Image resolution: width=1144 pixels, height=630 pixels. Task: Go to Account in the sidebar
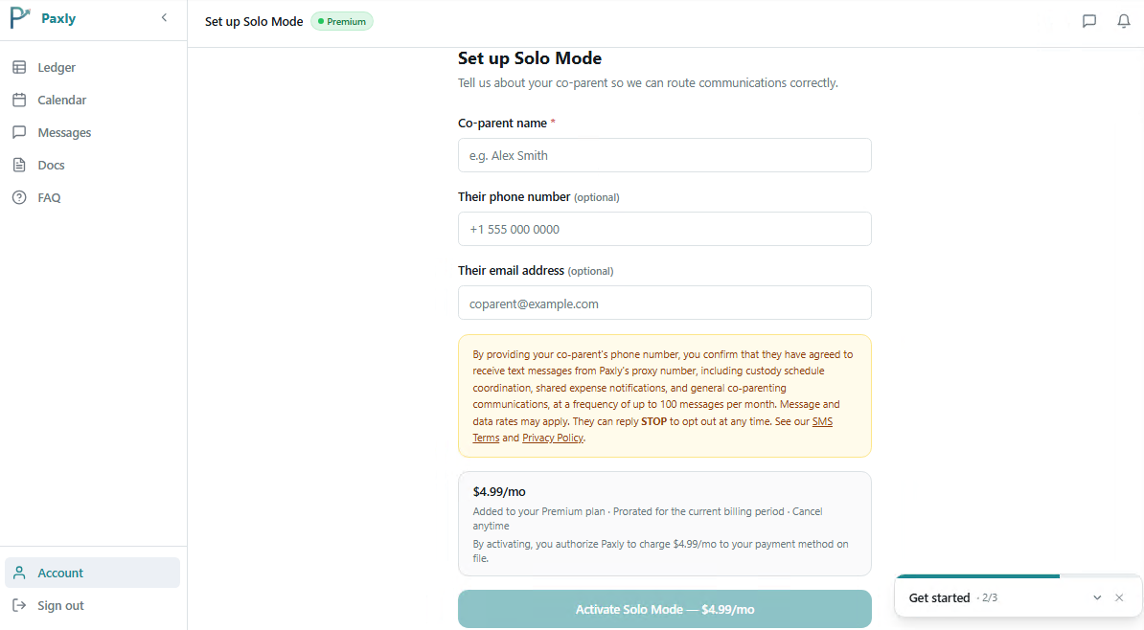coord(92,573)
